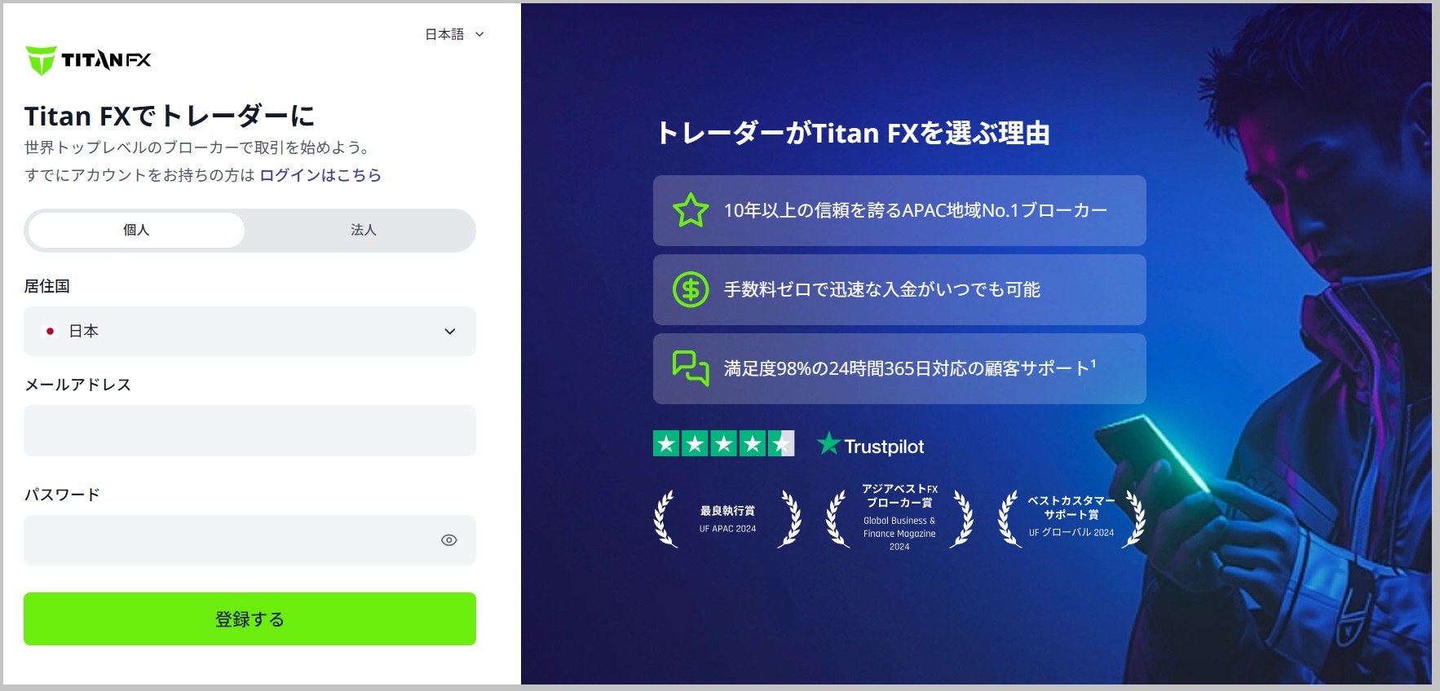This screenshot has width=1440, height=691.
Task: Click the Trustpilot logo
Action: point(871,445)
